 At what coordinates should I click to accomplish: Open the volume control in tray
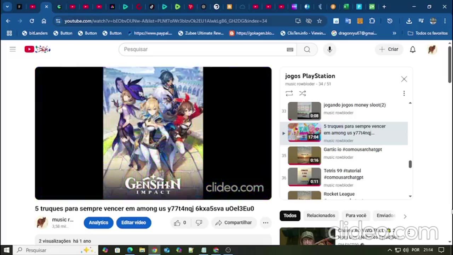[x=406, y=250]
